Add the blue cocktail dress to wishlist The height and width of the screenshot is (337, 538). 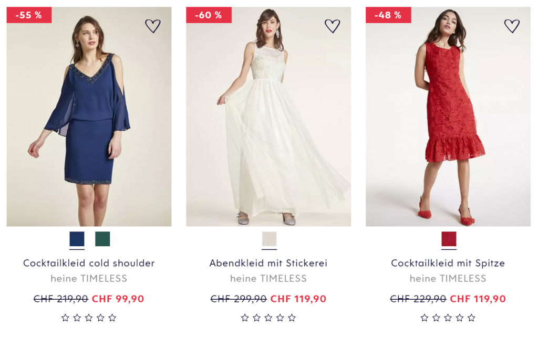point(152,26)
